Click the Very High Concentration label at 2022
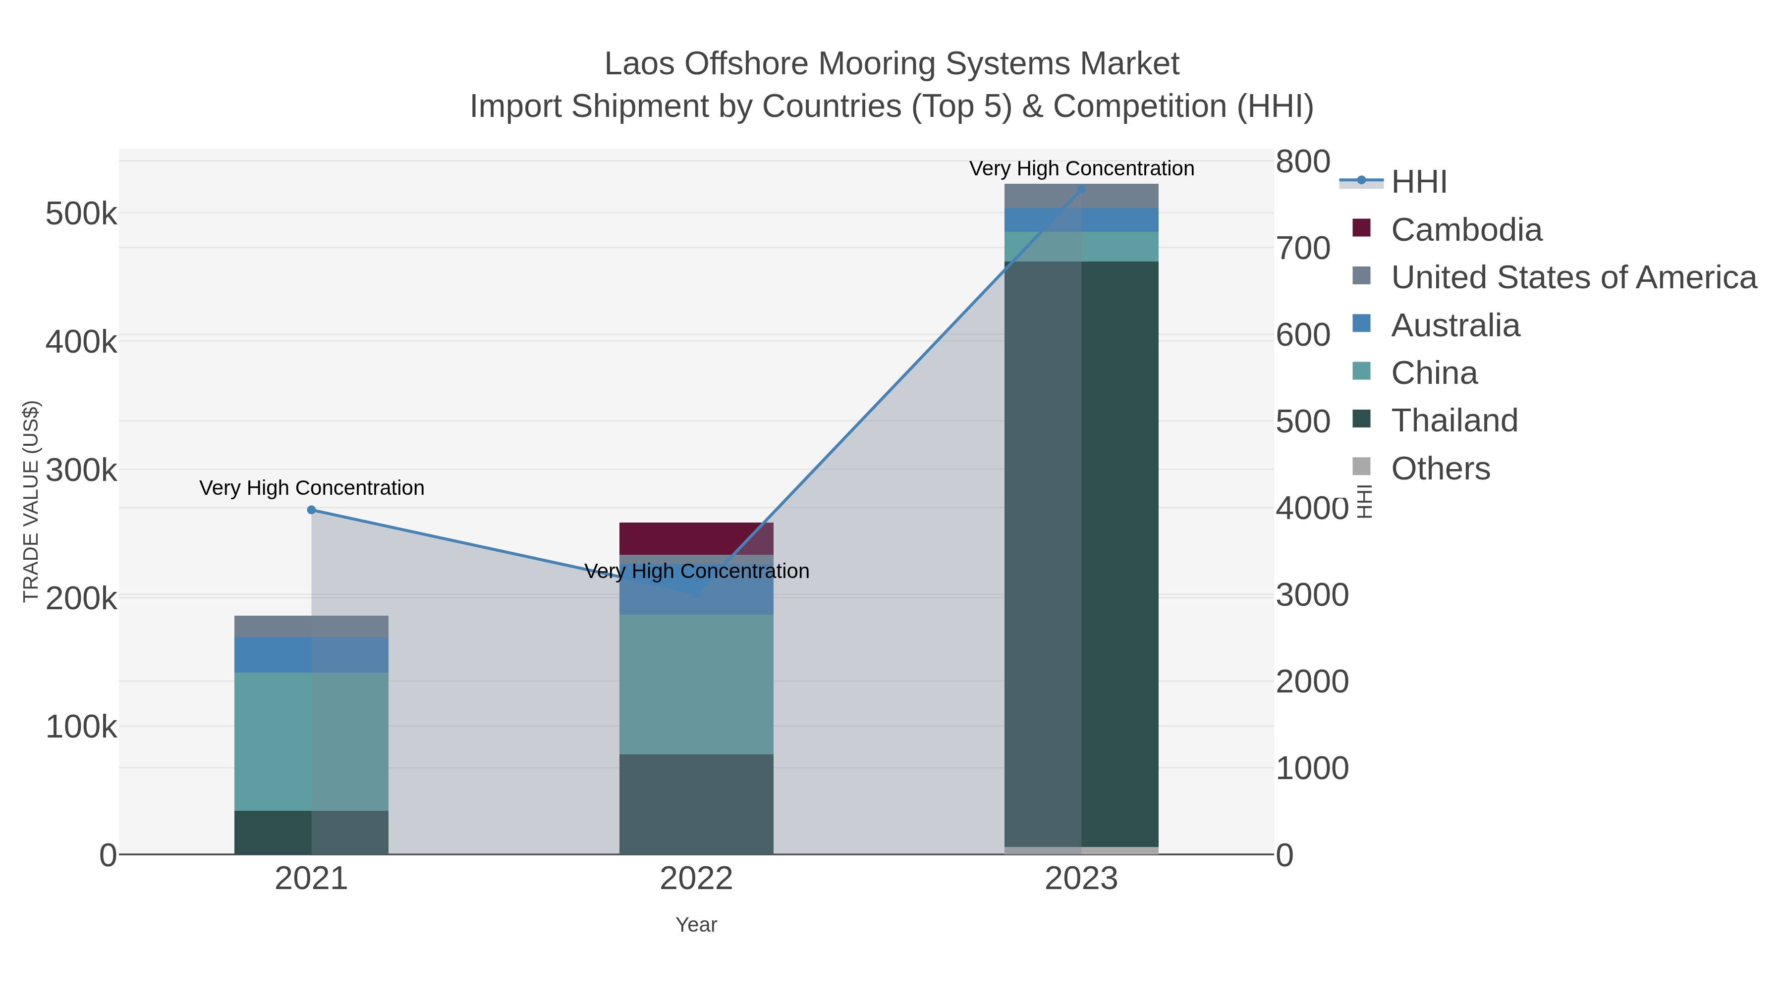The image size is (1784, 1003). (x=697, y=571)
